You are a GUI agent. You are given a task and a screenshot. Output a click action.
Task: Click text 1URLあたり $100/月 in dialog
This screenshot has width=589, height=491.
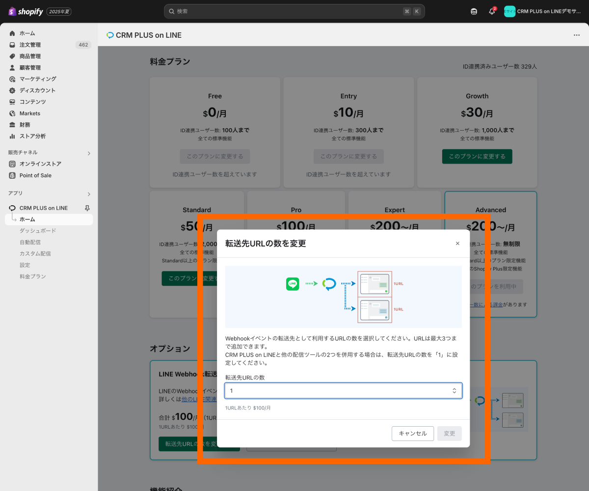[x=248, y=408]
